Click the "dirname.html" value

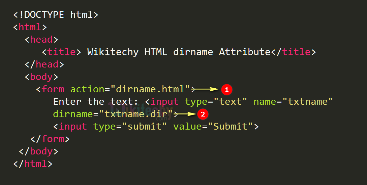pos(150,89)
